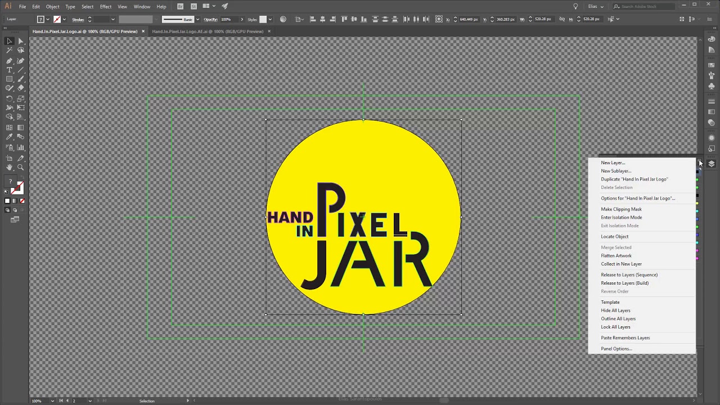Open the Basic brush definition dropdown
This screenshot has height=405, width=720.
point(197,19)
